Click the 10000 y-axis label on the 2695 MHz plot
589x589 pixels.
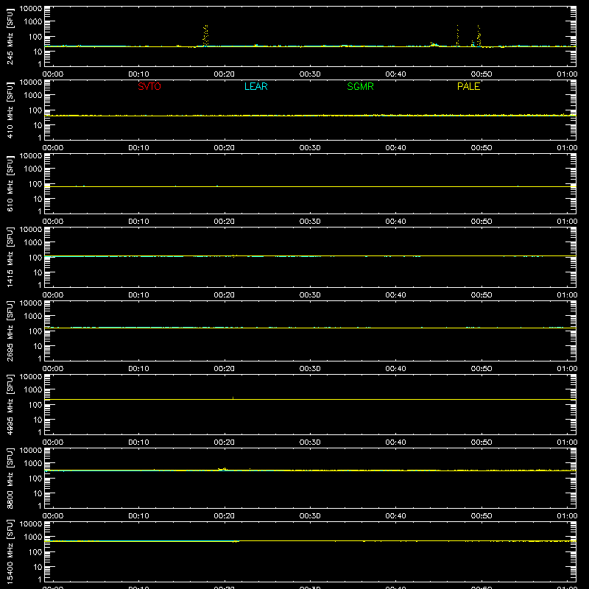pos(31,303)
